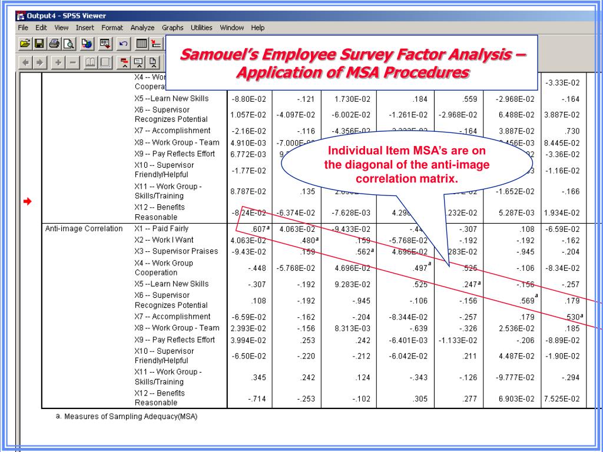Screen dimensions: 603x452
Task: Select the 'Anti-image Correlation' section label
Action: [84, 229]
